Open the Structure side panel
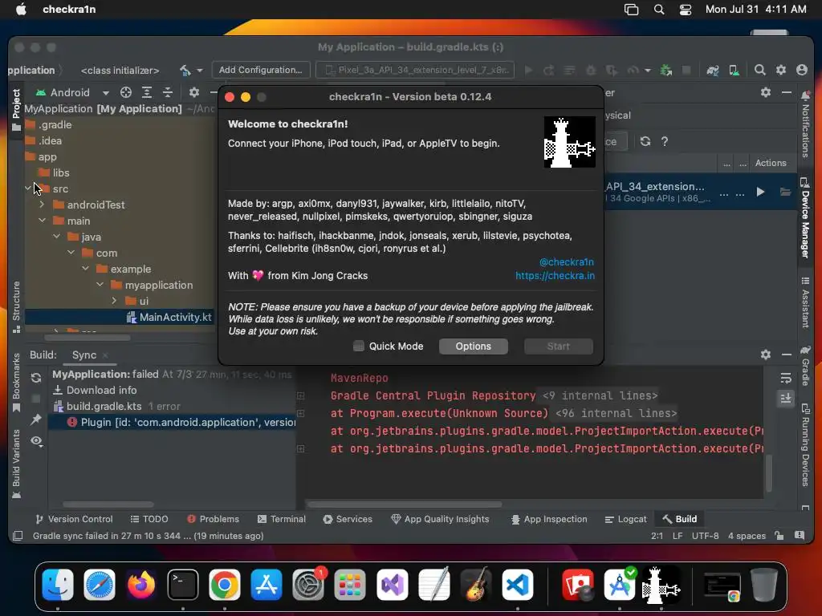This screenshot has width=822, height=616. 16,307
